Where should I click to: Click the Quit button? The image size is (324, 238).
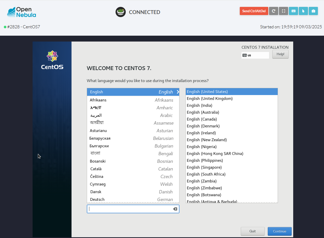click(253, 231)
